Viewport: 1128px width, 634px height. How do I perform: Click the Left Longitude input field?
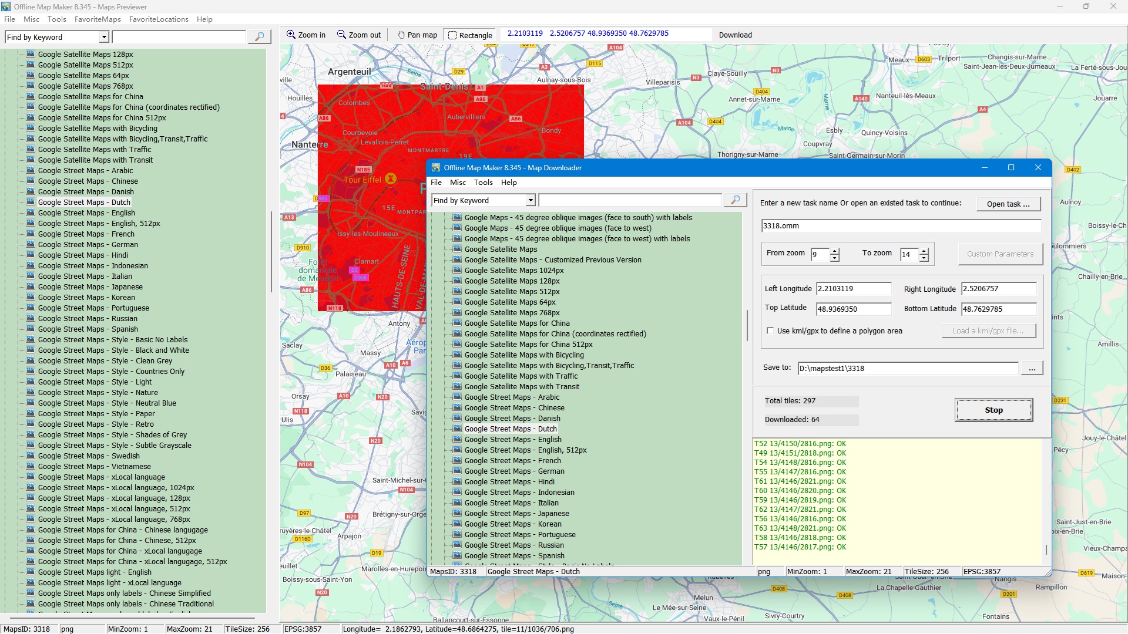853,289
